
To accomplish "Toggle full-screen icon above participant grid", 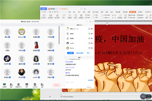I will point(62,25).
